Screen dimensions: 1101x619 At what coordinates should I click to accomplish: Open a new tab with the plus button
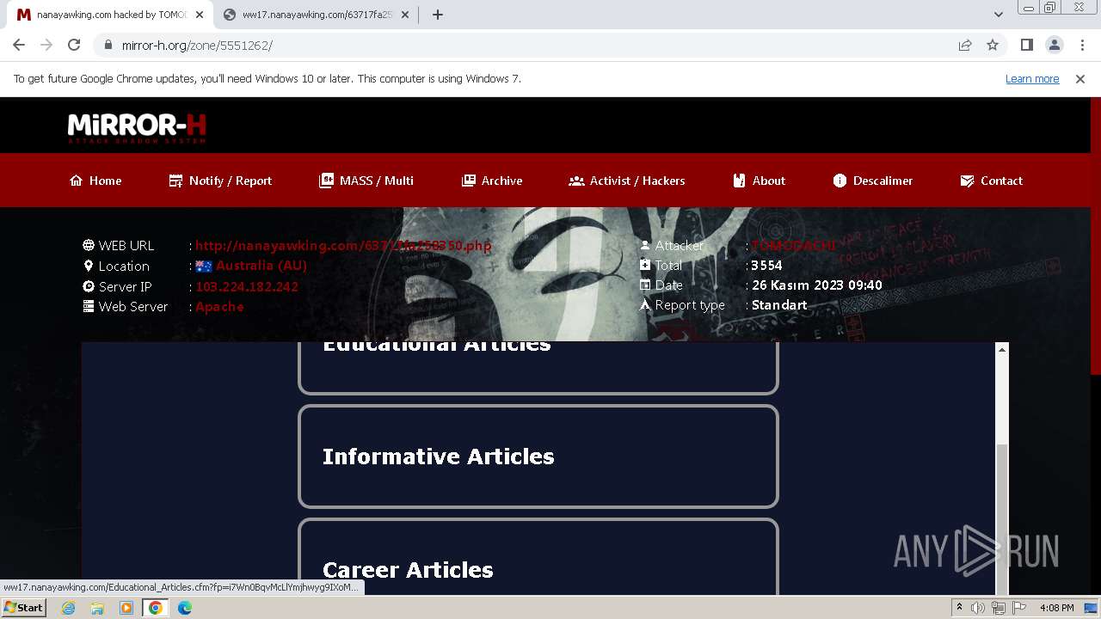tap(438, 15)
